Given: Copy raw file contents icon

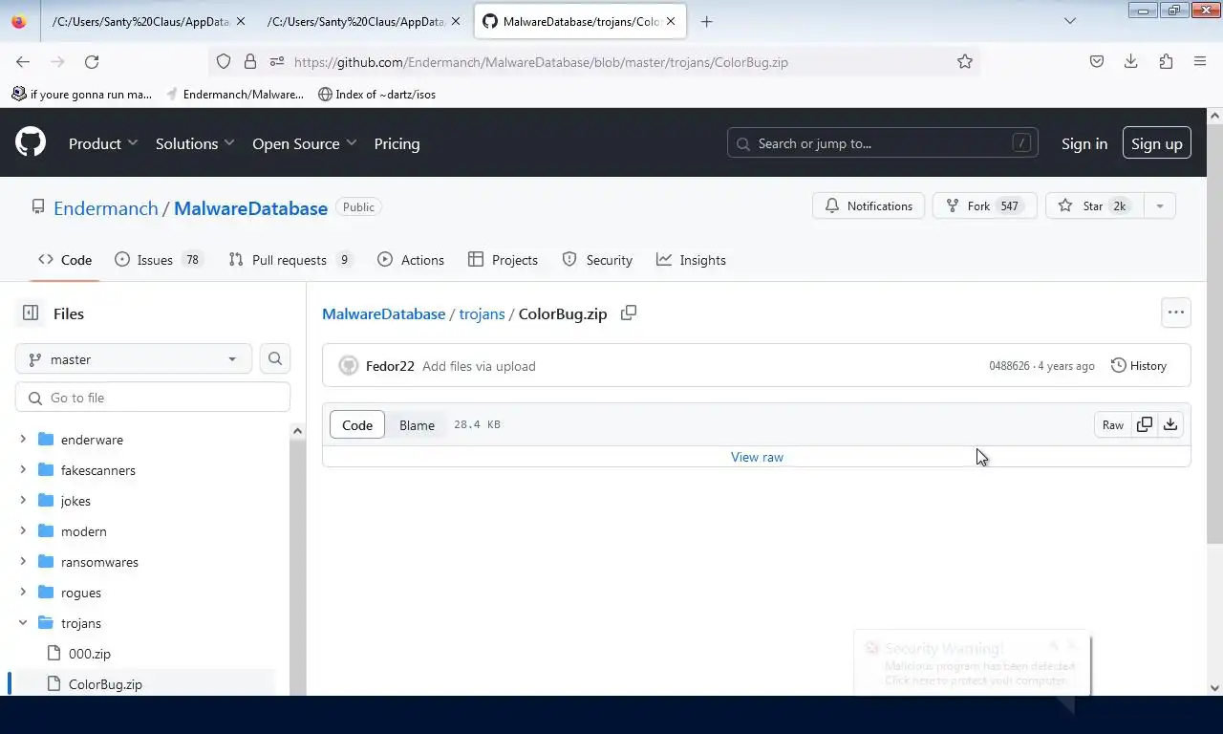Looking at the screenshot, I should click(1145, 425).
